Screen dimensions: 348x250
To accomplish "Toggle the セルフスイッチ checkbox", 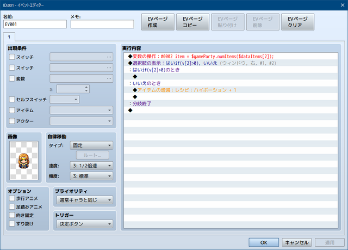I will pyautogui.click(x=12, y=99).
